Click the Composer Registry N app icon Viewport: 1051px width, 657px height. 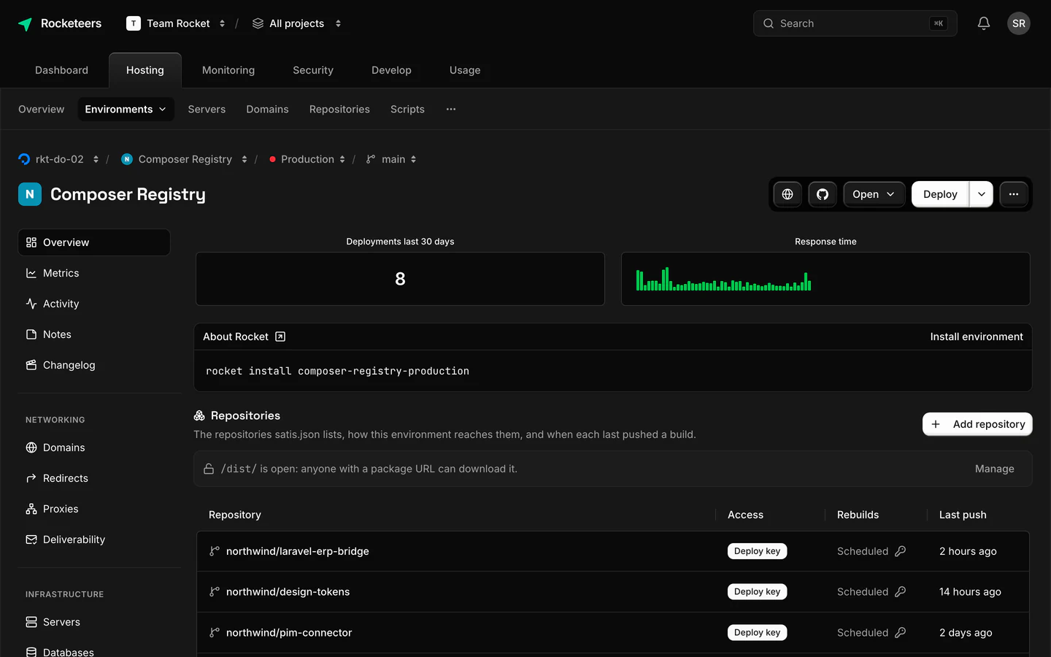[x=30, y=194]
